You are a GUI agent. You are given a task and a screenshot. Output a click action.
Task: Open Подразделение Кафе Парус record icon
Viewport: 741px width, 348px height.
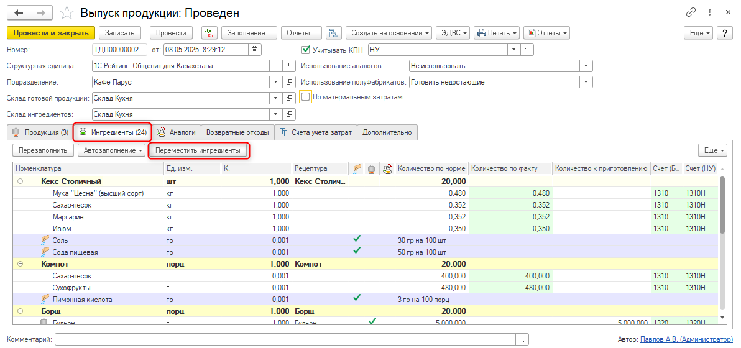tap(289, 82)
